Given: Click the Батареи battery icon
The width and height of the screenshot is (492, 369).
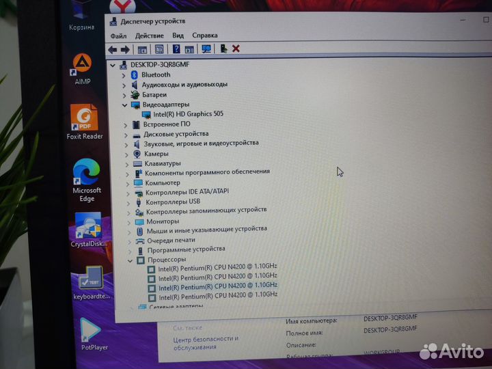Looking at the screenshot, I should click(135, 94).
